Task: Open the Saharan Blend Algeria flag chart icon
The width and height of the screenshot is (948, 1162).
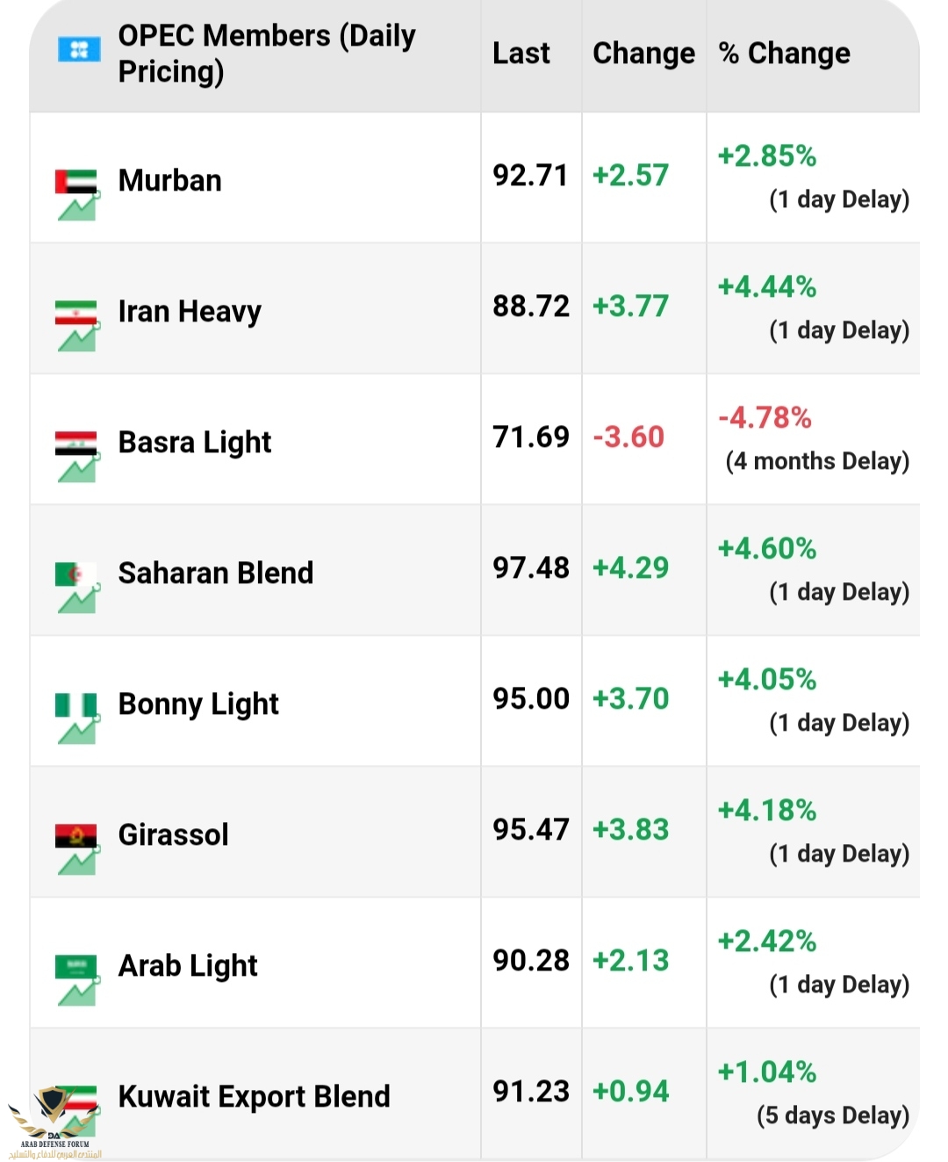Action: coord(77,587)
